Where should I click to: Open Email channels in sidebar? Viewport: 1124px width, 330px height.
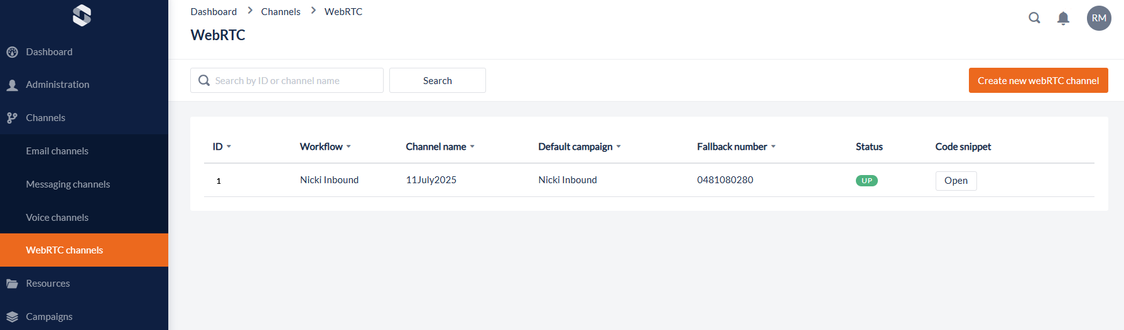pos(57,151)
